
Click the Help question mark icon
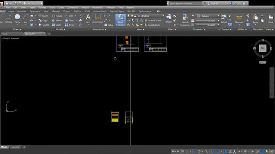pos(244,3)
